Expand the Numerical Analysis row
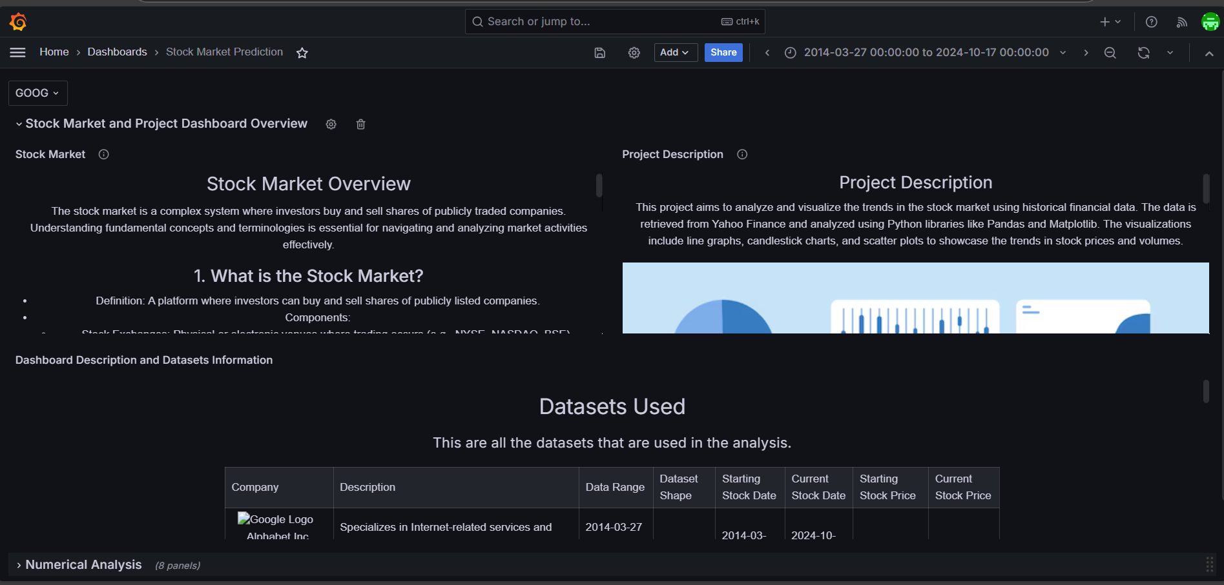Viewport: 1224px width, 585px height. [x=83, y=564]
